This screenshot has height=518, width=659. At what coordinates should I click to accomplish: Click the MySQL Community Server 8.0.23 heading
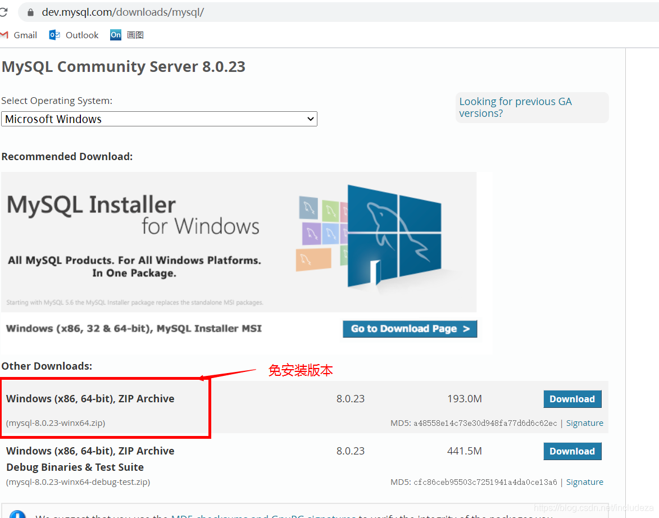(x=123, y=66)
